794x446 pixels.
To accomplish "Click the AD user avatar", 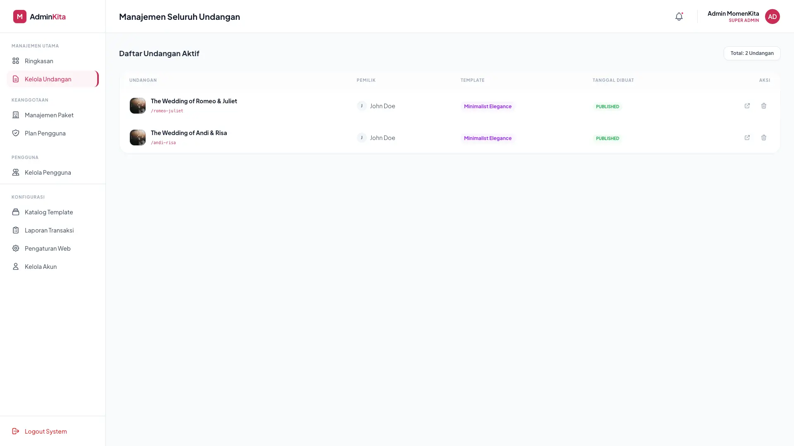I will (772, 17).
